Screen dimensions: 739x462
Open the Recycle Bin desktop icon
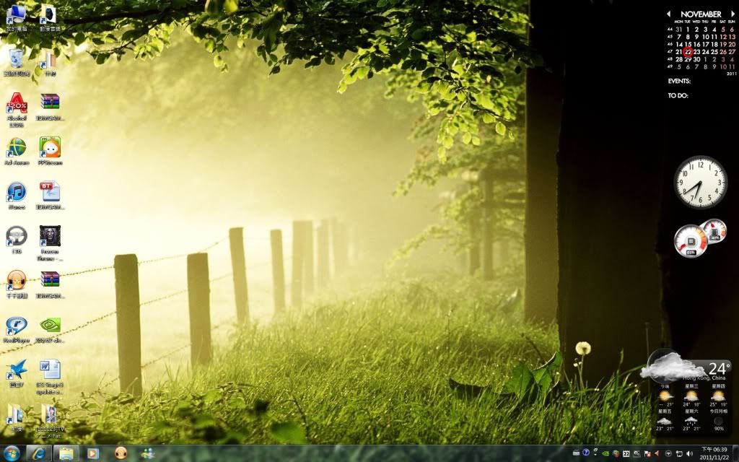pos(17,59)
